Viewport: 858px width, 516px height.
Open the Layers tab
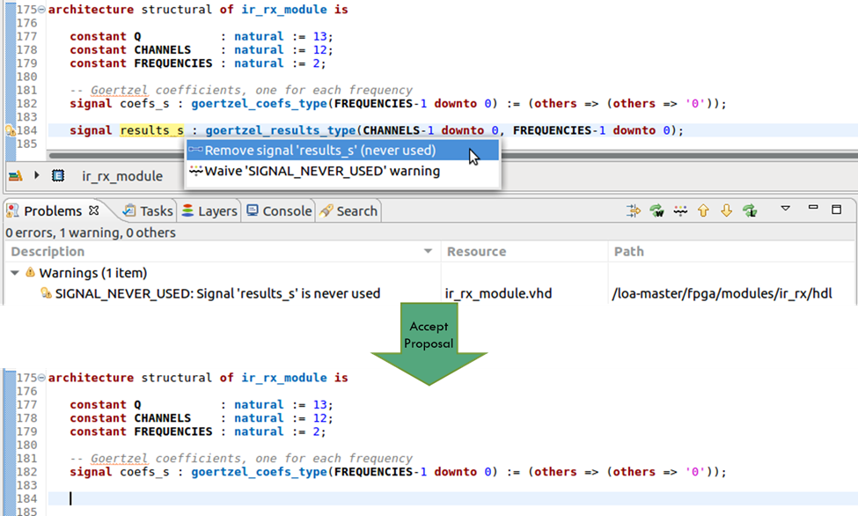pyautogui.click(x=210, y=211)
